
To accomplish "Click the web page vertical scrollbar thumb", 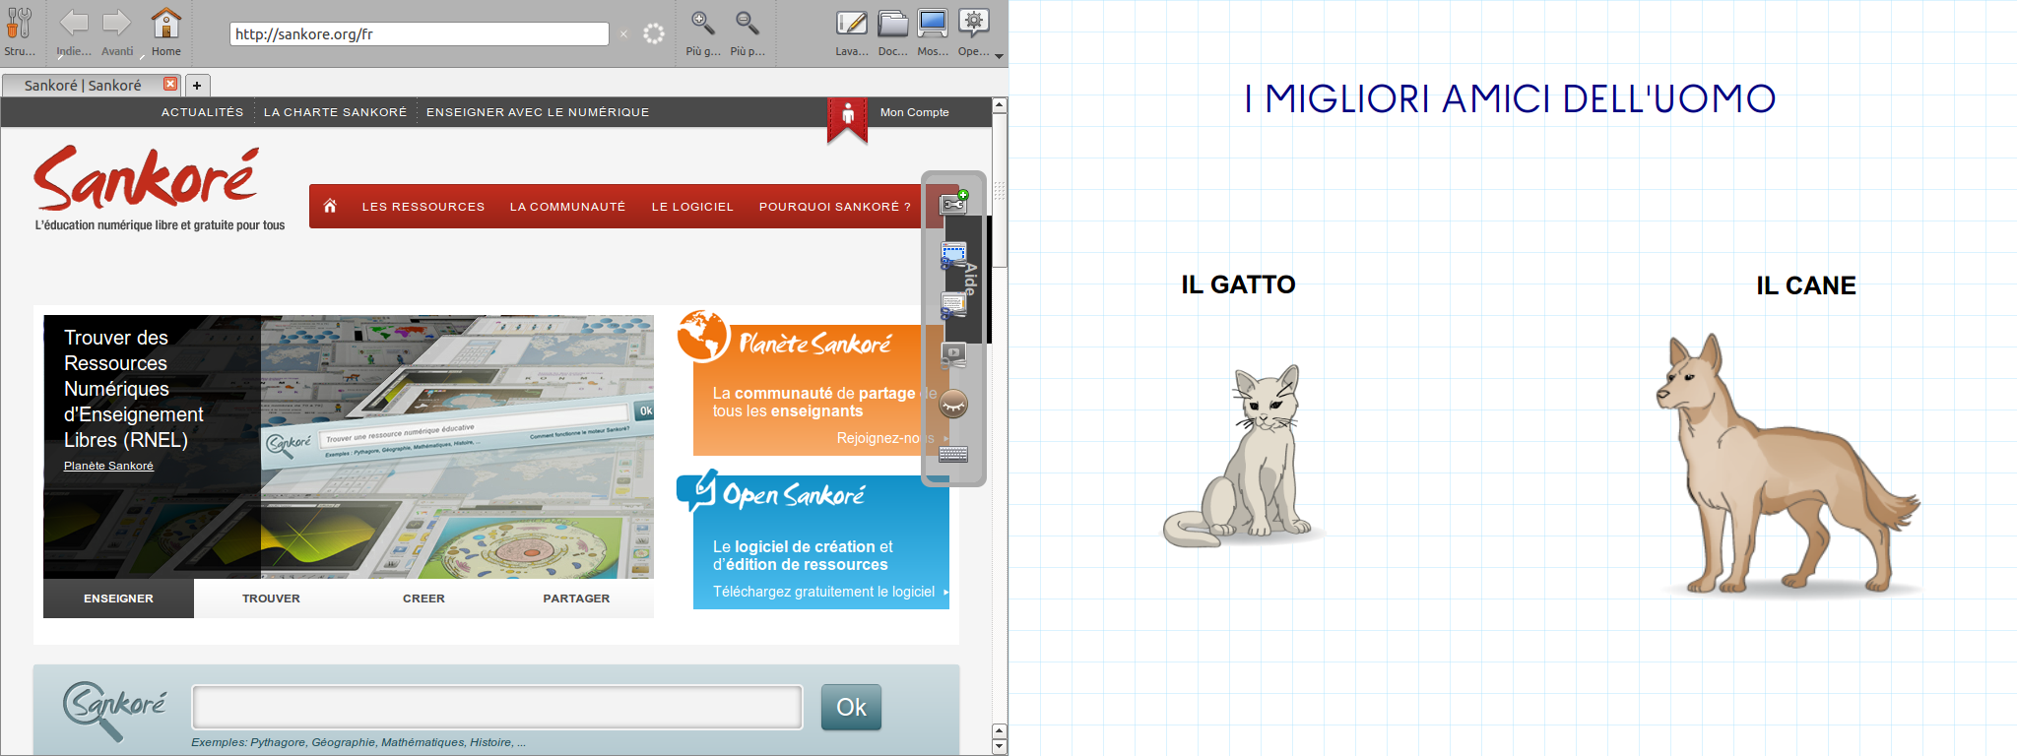I will coord(1000,190).
